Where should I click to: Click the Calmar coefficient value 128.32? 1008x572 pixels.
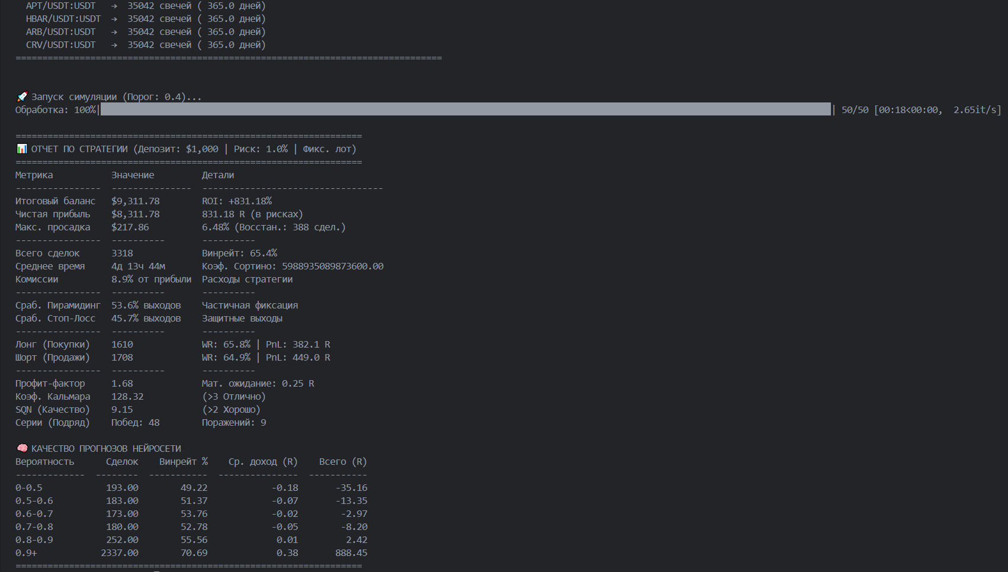(127, 397)
